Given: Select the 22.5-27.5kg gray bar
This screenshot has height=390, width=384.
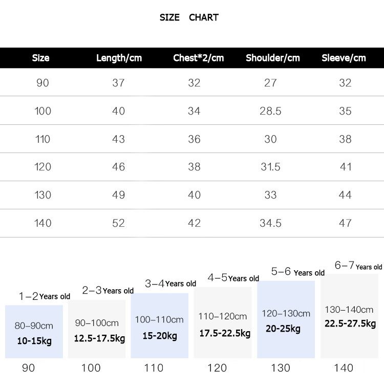Looking at the screenshot, I should click(x=349, y=316).
